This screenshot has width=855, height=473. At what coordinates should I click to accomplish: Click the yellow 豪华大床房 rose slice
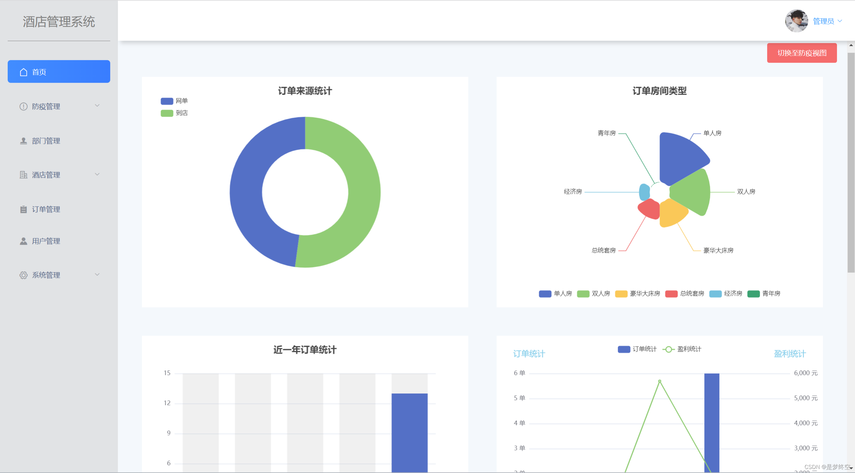pos(672,213)
